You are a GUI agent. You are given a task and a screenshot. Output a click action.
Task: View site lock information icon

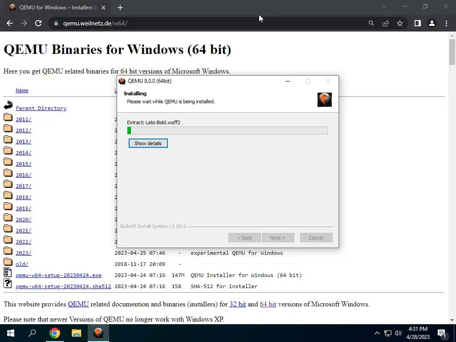click(56, 23)
